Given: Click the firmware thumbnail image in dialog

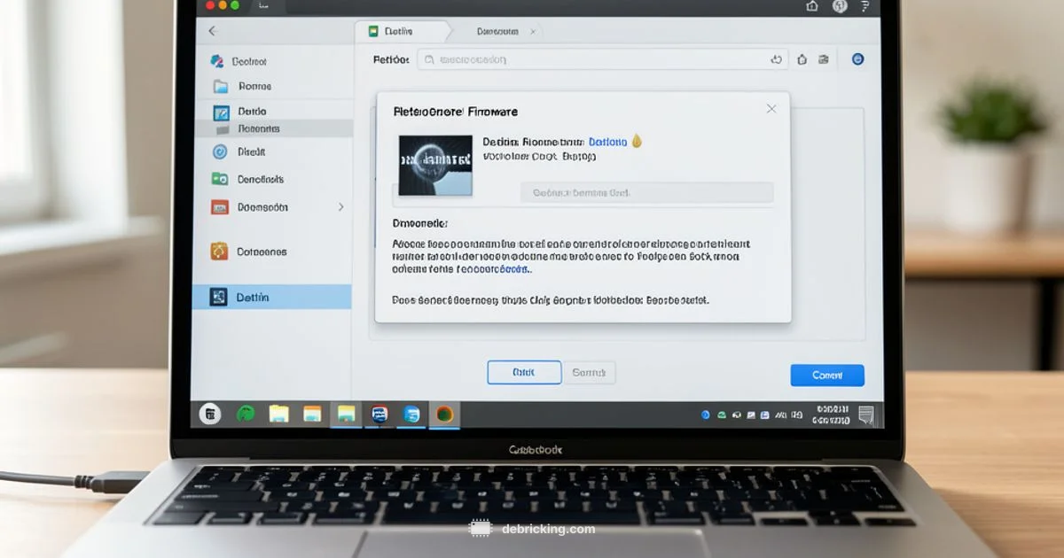Looking at the screenshot, I should 435,165.
